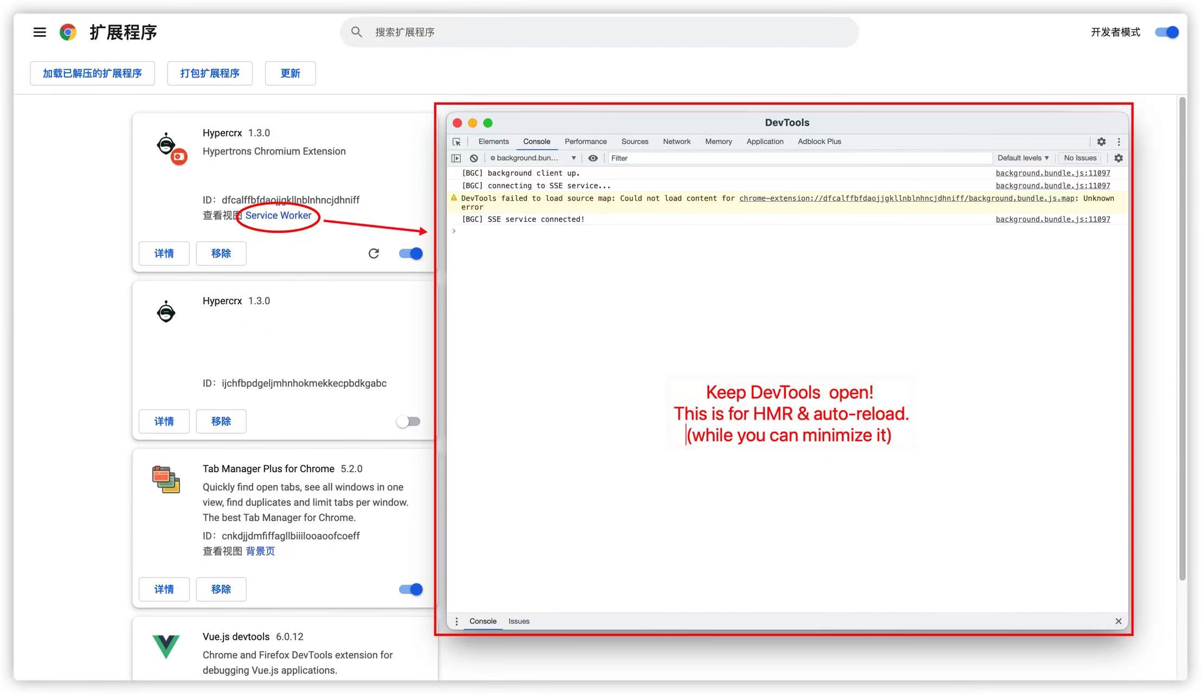Switch to the Sources tab
Viewport: 1201px width, 694px height.
pos(634,142)
